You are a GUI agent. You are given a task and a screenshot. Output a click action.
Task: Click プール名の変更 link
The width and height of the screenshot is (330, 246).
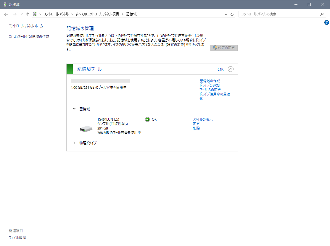click(x=210, y=90)
